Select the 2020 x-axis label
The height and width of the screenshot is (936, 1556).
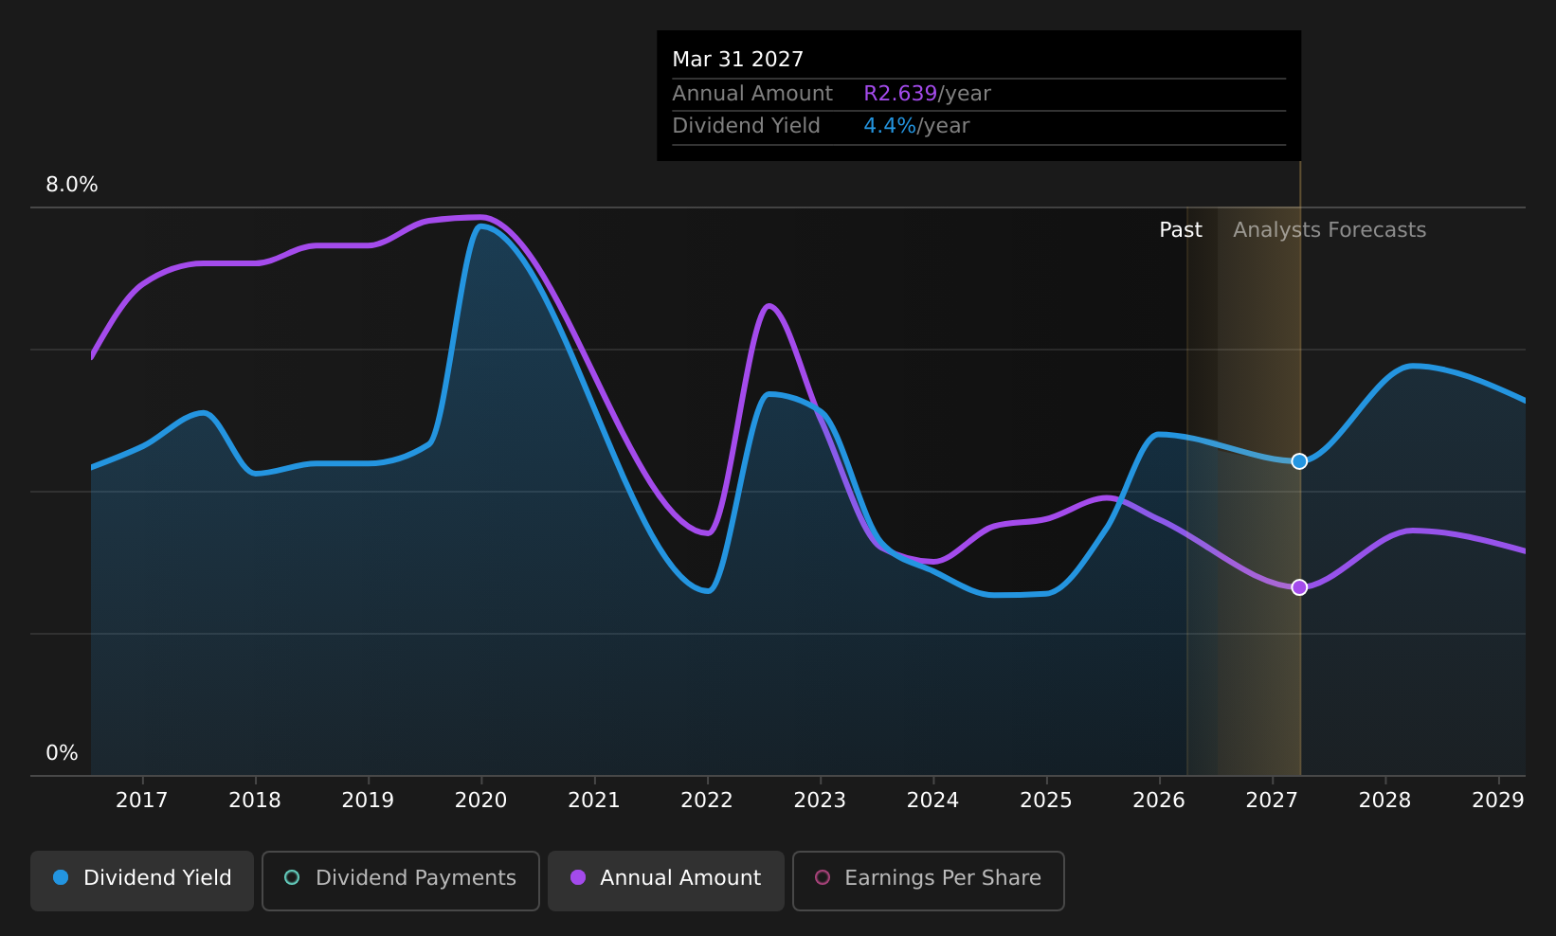coord(481,801)
